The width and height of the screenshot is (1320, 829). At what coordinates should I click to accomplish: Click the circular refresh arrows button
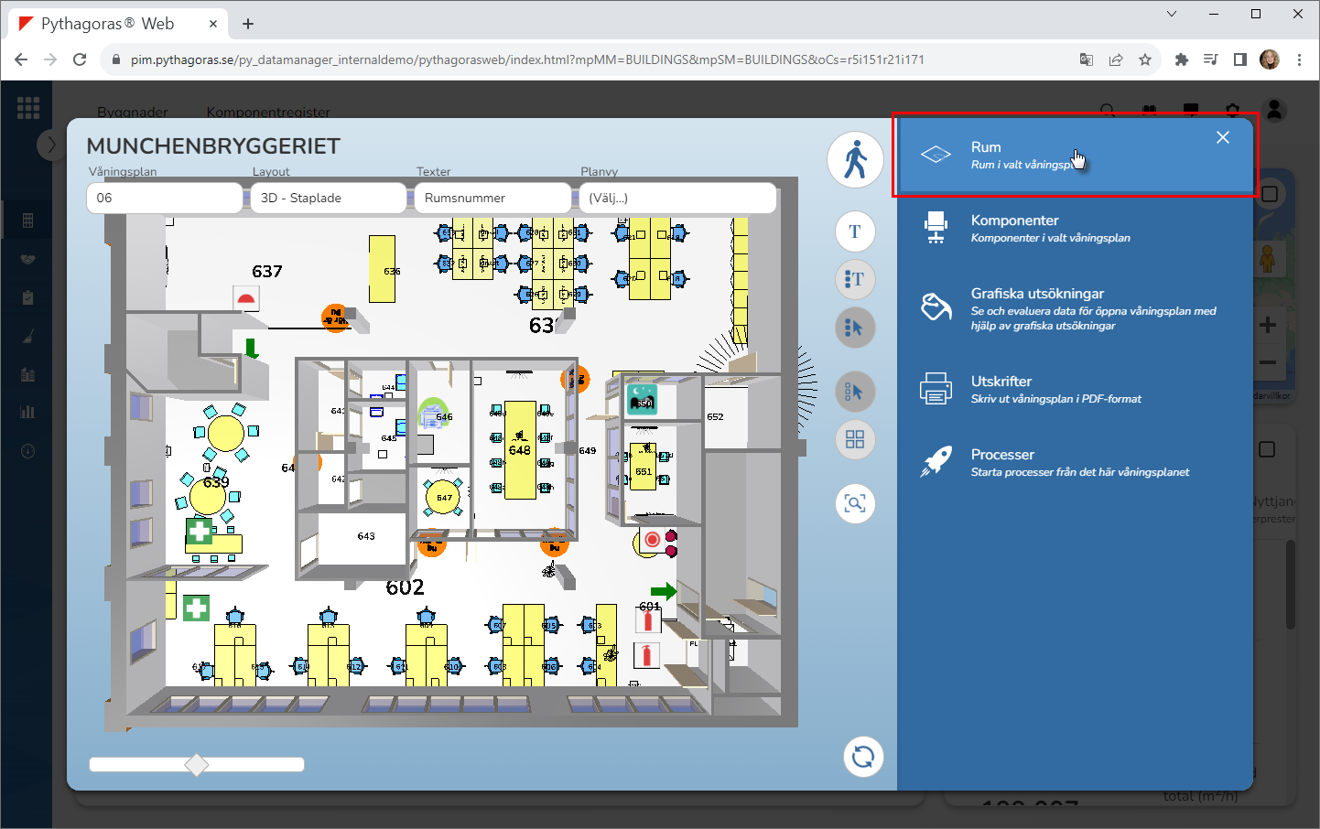pyautogui.click(x=862, y=757)
